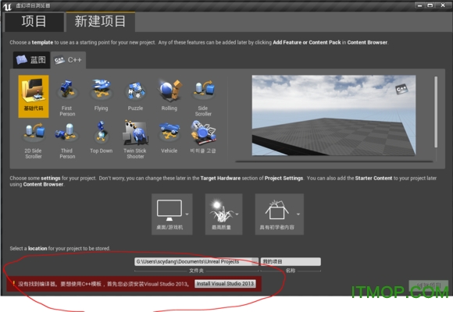Image resolution: width=453 pixels, height=312 pixels.
Task: Select the 基础代码 template
Action: pyautogui.click(x=34, y=97)
